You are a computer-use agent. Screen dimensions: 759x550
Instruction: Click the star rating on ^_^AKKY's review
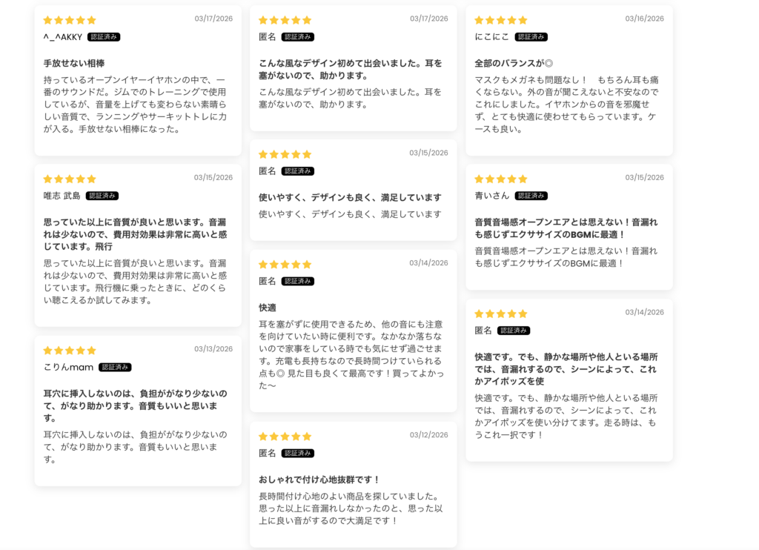click(x=70, y=20)
